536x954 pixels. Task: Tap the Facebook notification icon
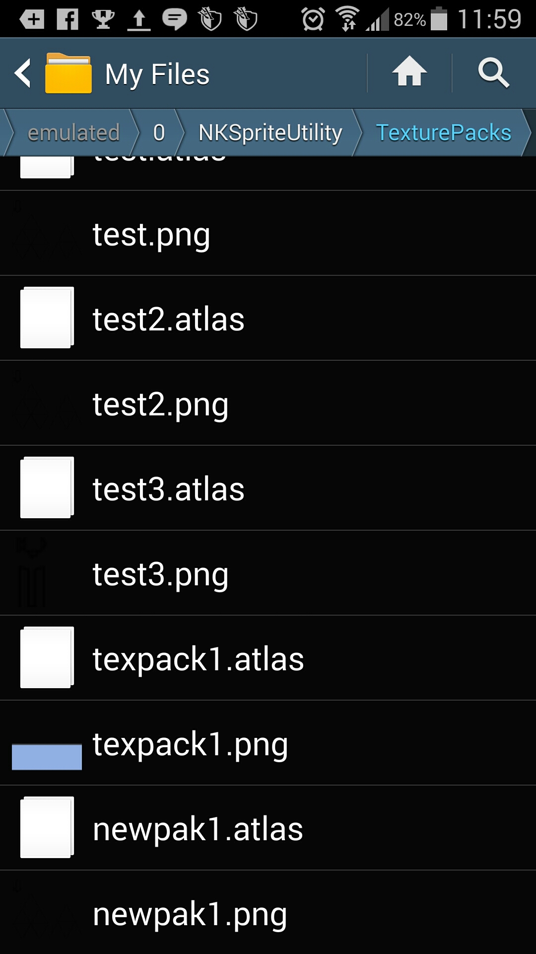67,20
